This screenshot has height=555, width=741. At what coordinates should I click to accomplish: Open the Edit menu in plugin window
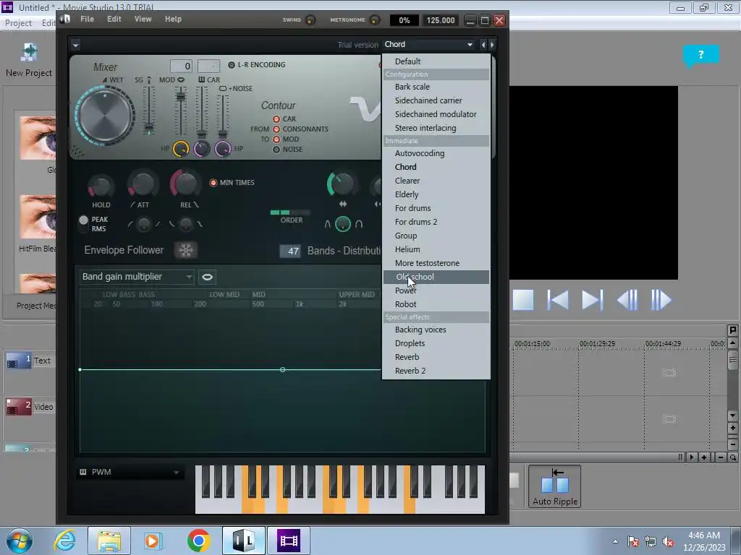click(114, 19)
